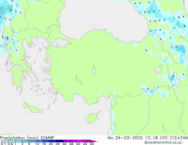Click the '[mm]' unit label
The width and height of the screenshot is (188, 145).
[33, 138]
